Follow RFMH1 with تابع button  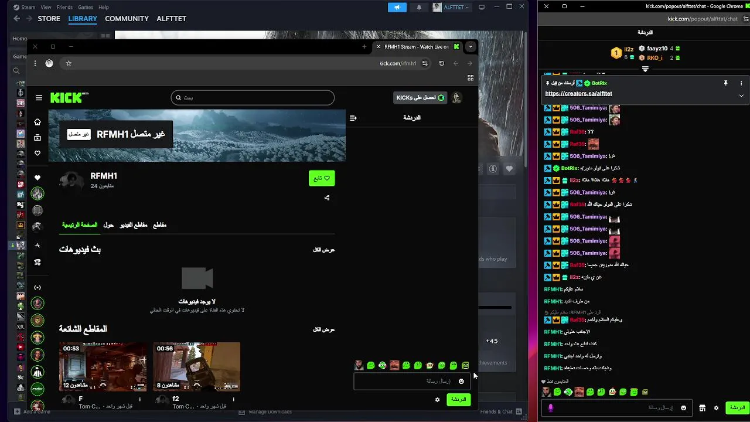coord(322,178)
